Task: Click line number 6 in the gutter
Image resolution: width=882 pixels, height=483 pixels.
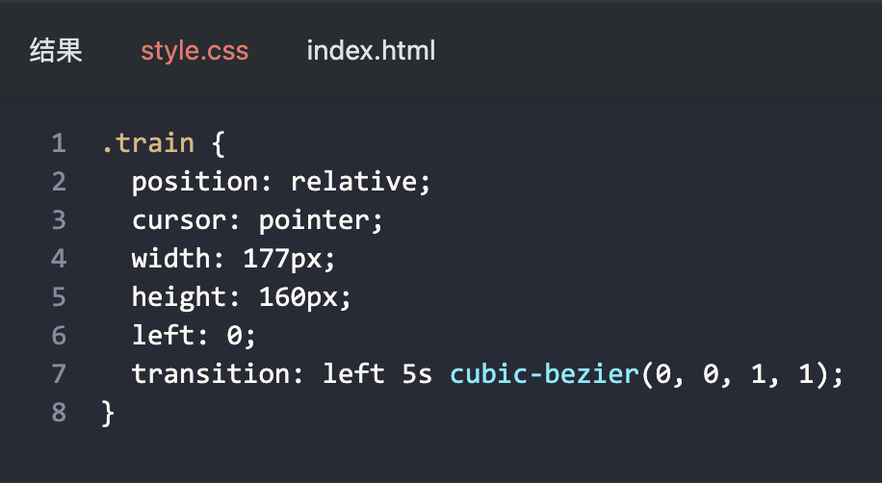Action: (59, 336)
